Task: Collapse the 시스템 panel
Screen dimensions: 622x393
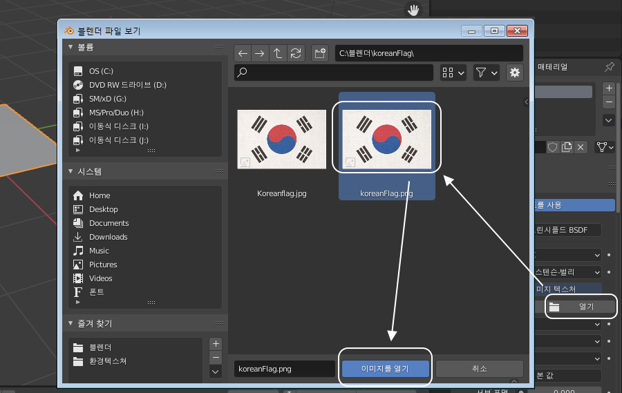Action: tap(70, 171)
